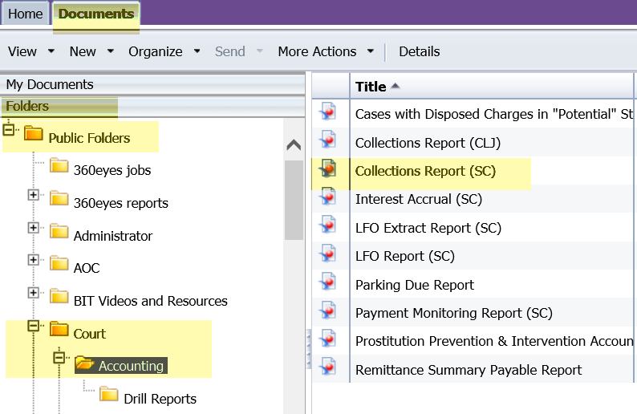
Task: Click the report icon for Parking Due Report
Action: 328,282
